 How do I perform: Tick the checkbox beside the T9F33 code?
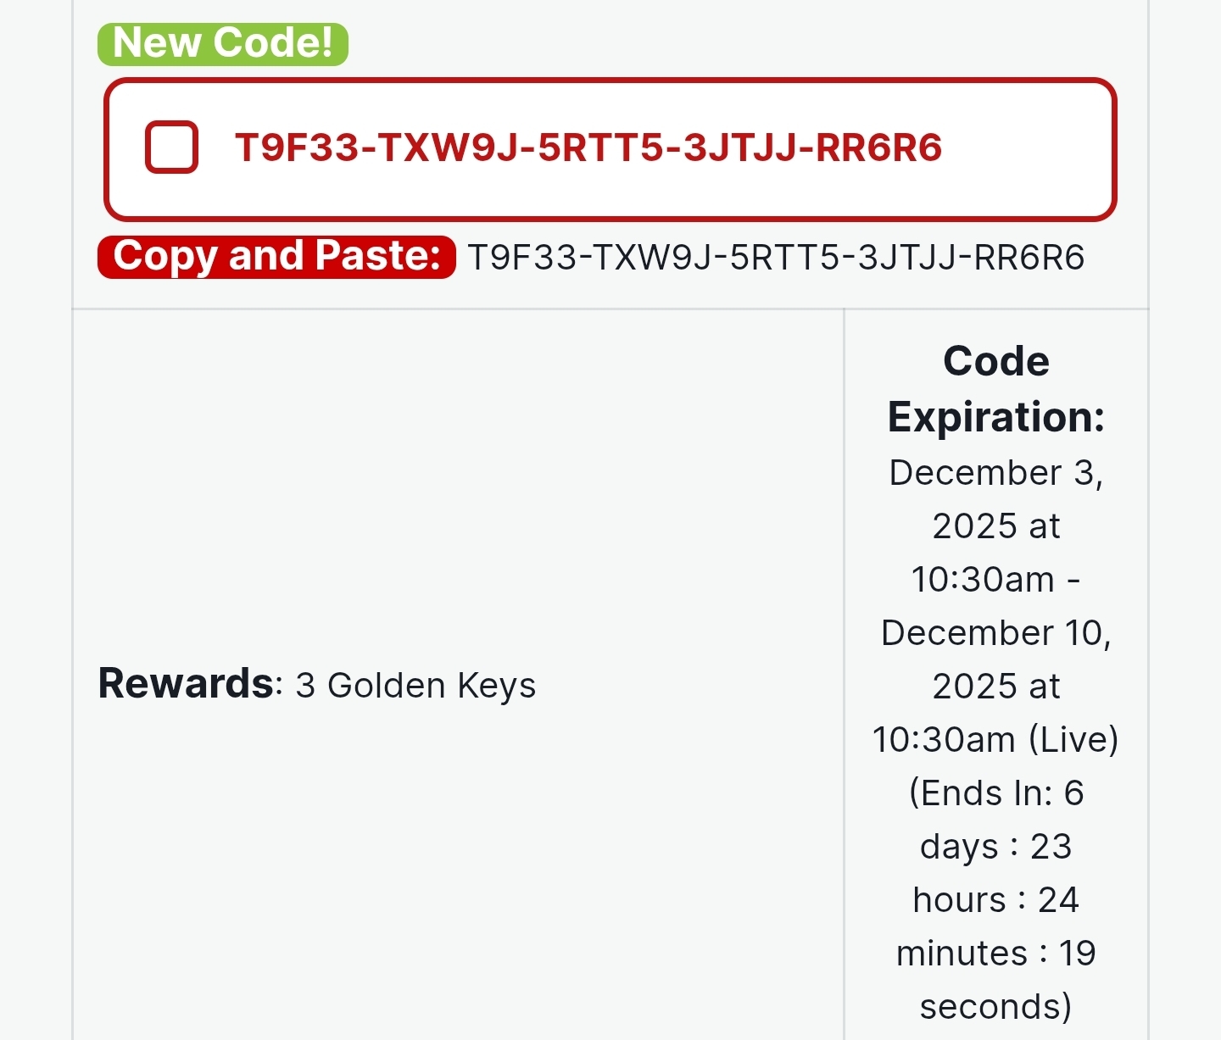(171, 147)
